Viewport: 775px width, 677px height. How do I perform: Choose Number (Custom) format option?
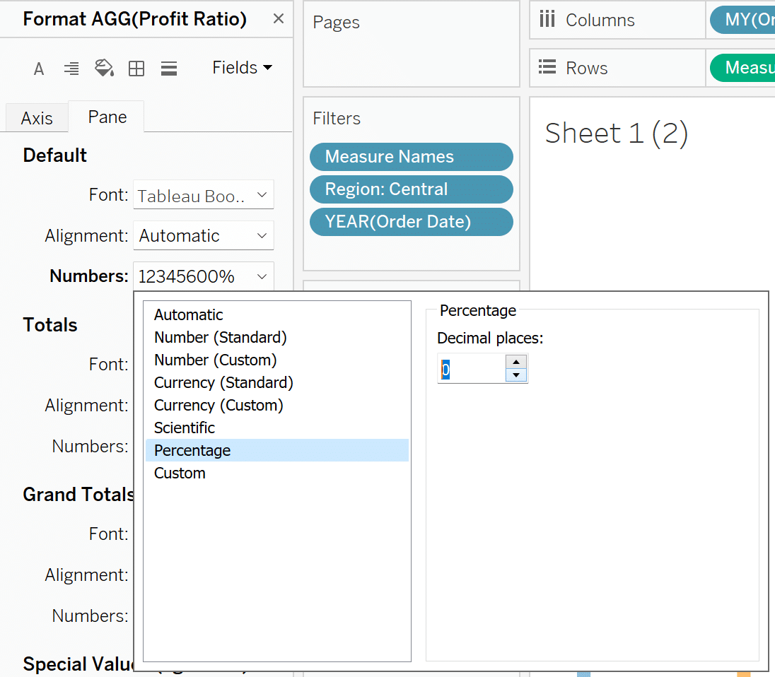point(216,360)
